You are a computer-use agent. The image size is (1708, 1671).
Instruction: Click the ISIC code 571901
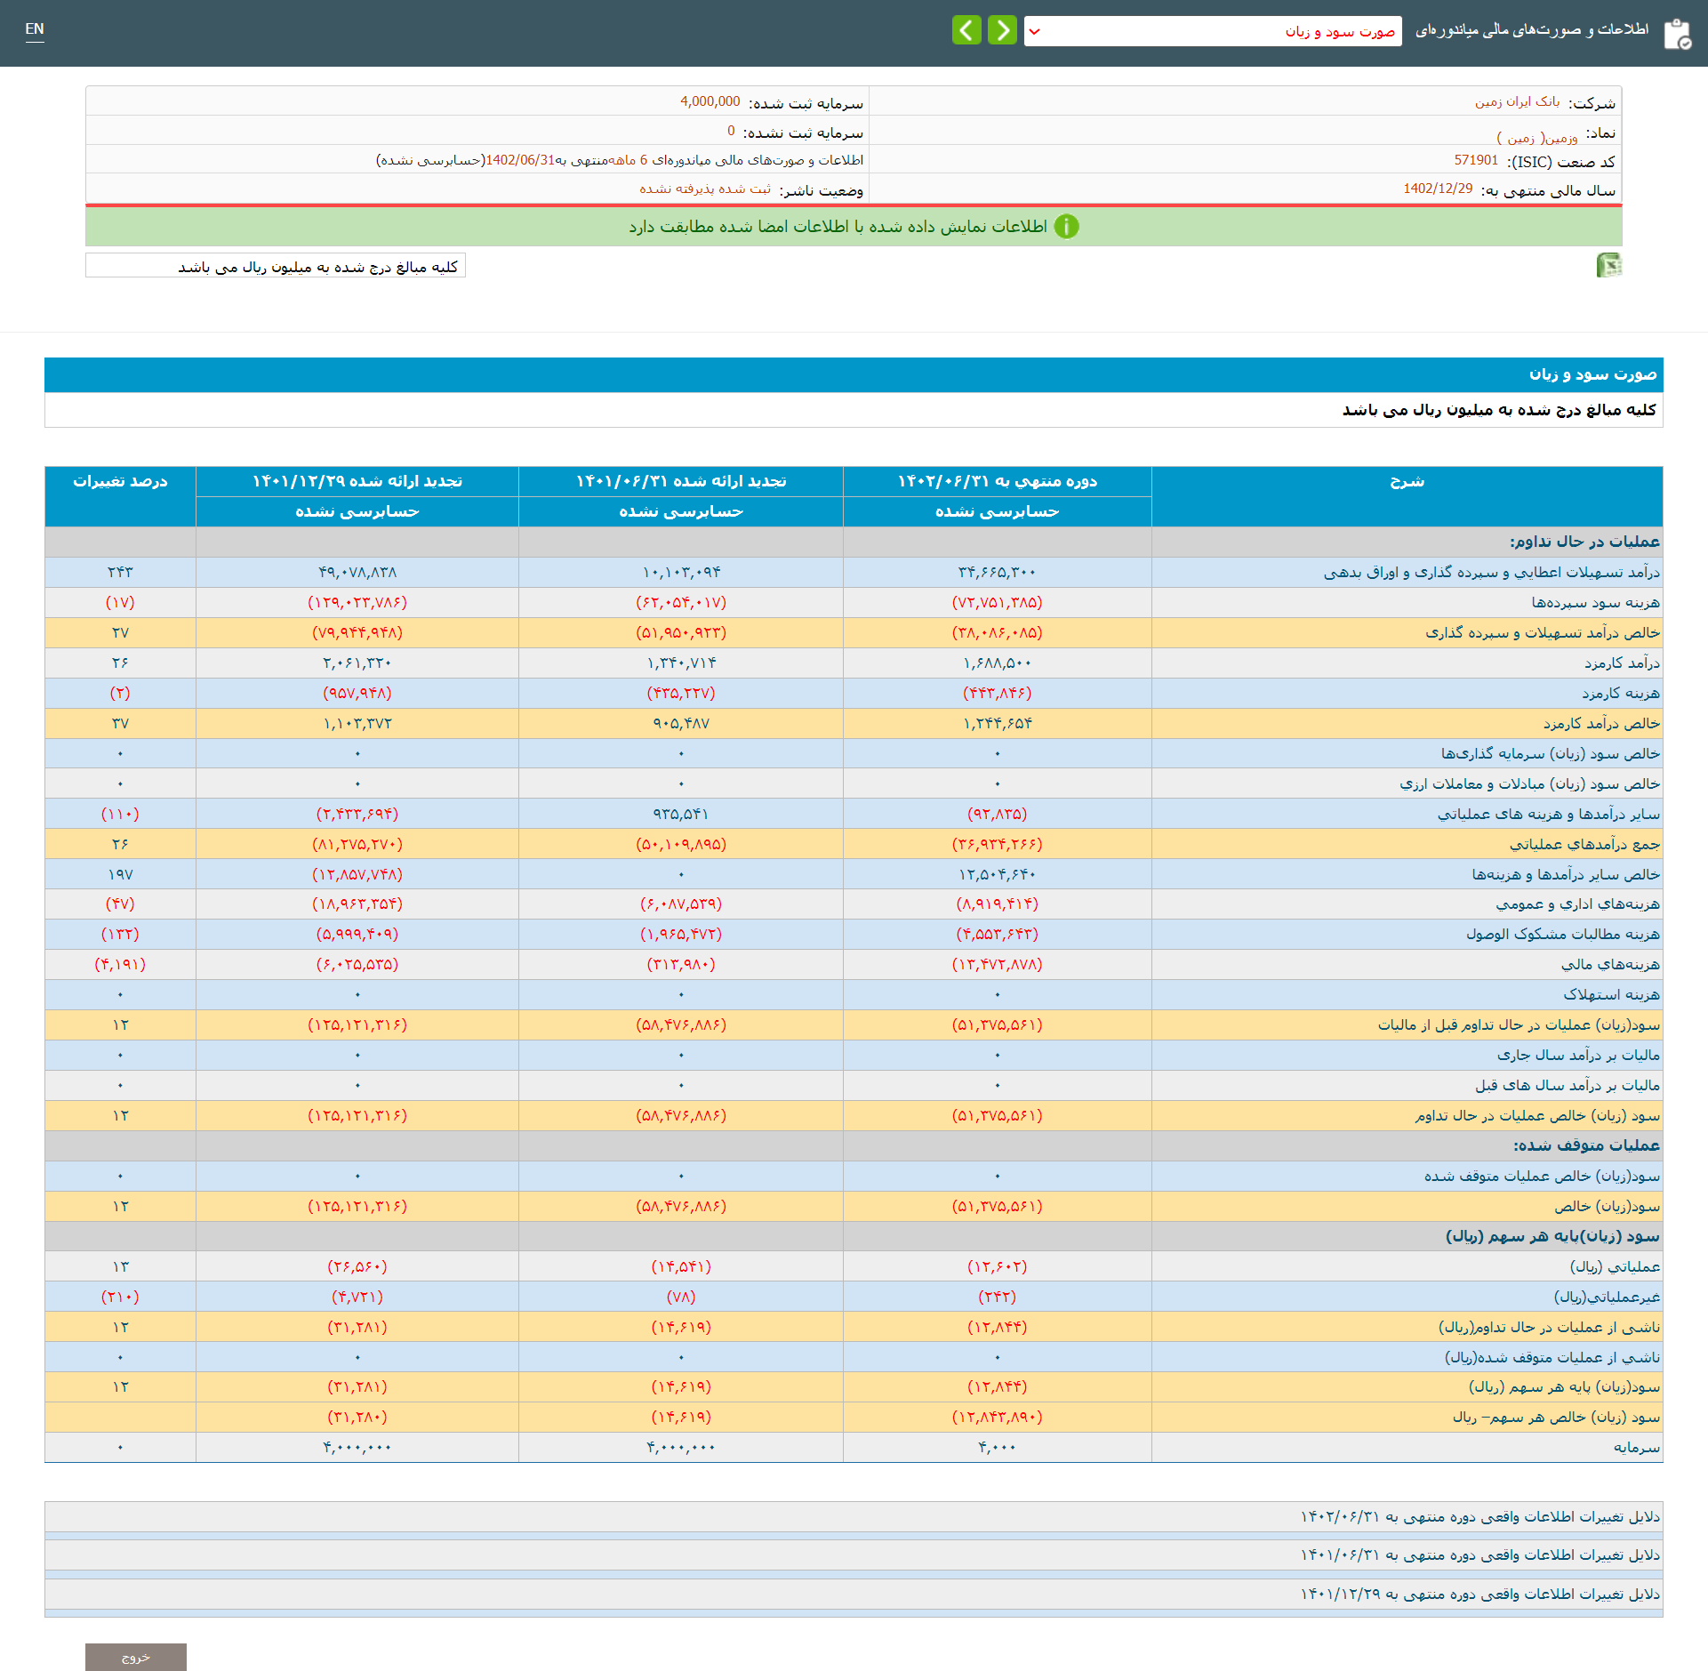click(x=1476, y=160)
